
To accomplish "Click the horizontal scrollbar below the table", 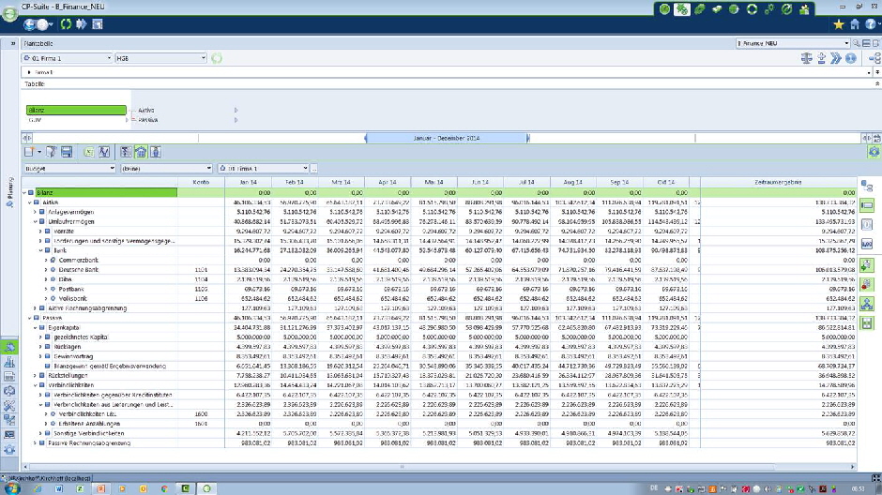I will pos(403,466).
